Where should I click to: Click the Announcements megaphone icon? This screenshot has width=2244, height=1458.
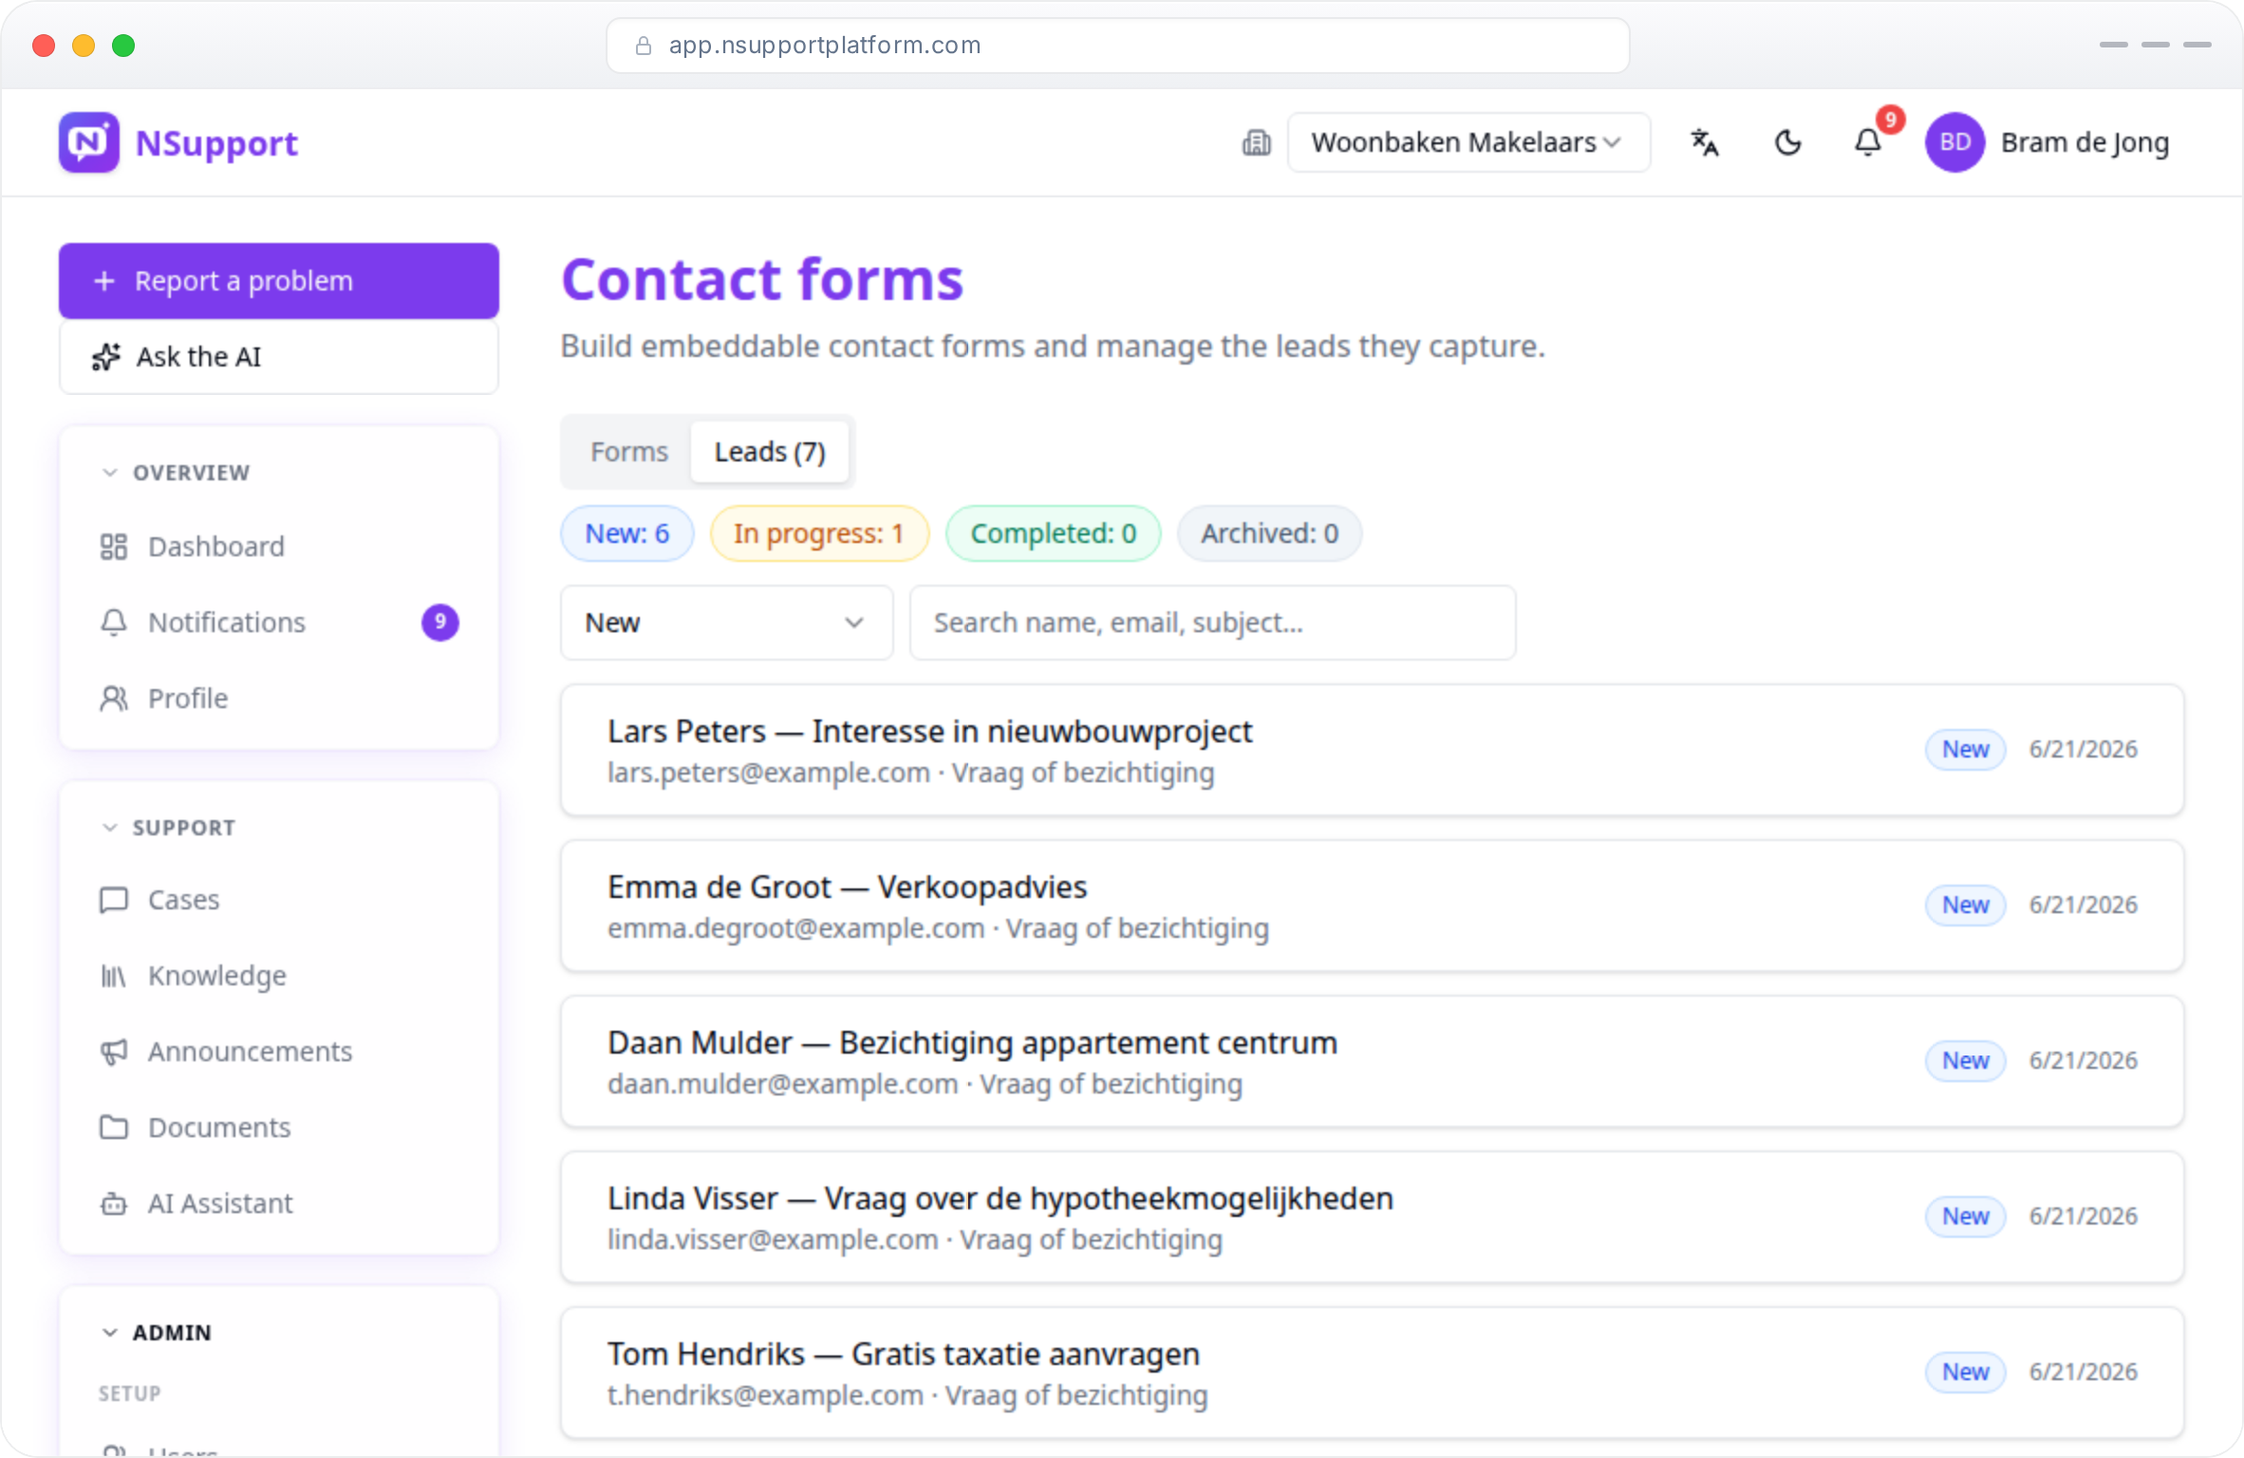click(114, 1052)
